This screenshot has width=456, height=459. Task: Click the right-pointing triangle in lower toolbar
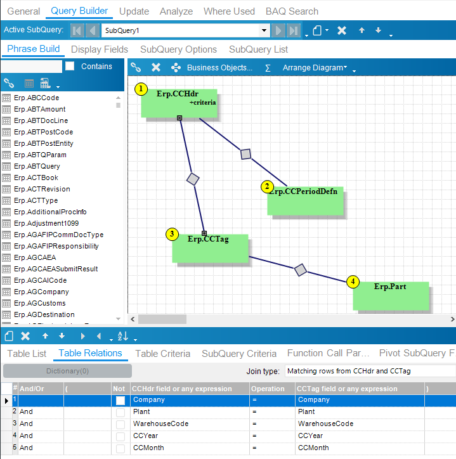click(82, 336)
